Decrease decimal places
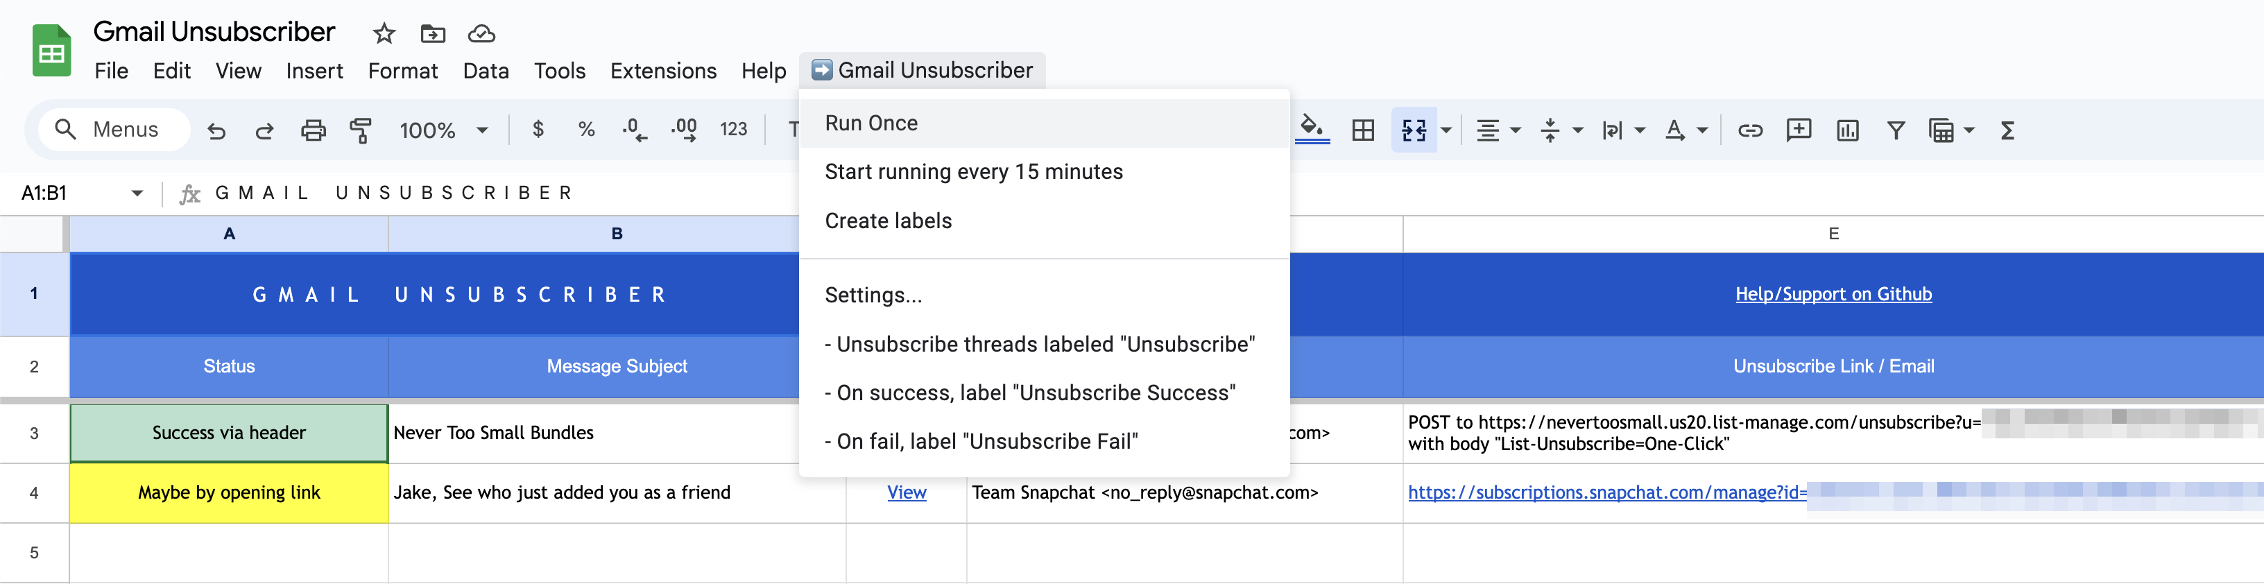The image size is (2264, 584). tap(635, 130)
